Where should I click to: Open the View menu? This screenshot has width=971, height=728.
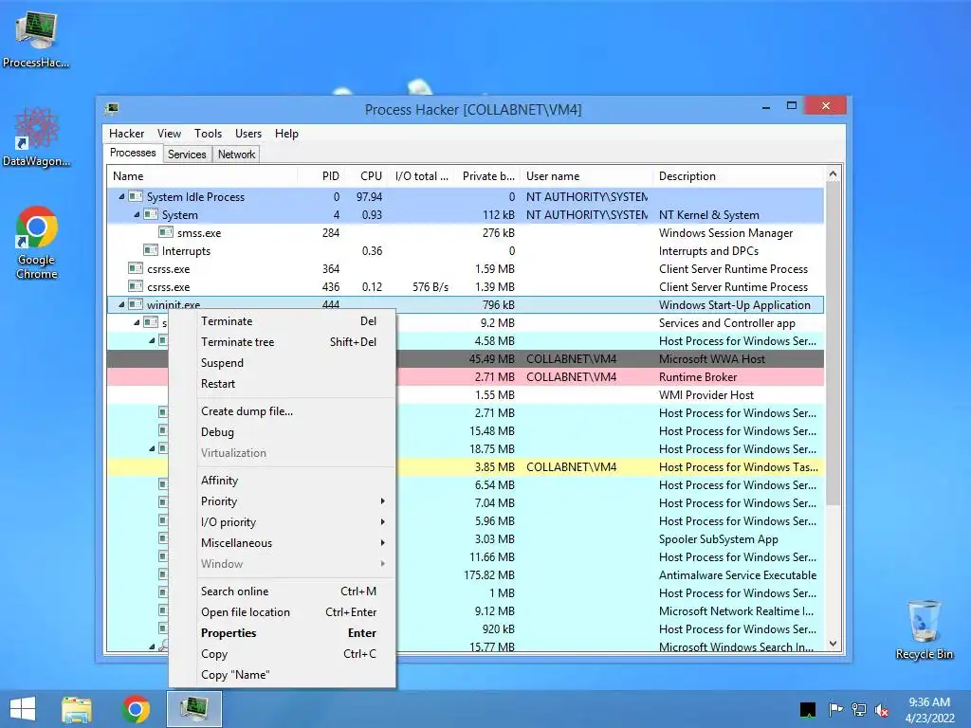tap(169, 134)
